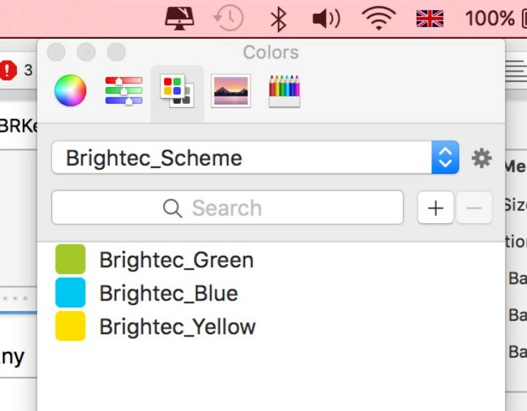Open the British flag input source menu
This screenshot has width=527, height=411.
[430, 18]
